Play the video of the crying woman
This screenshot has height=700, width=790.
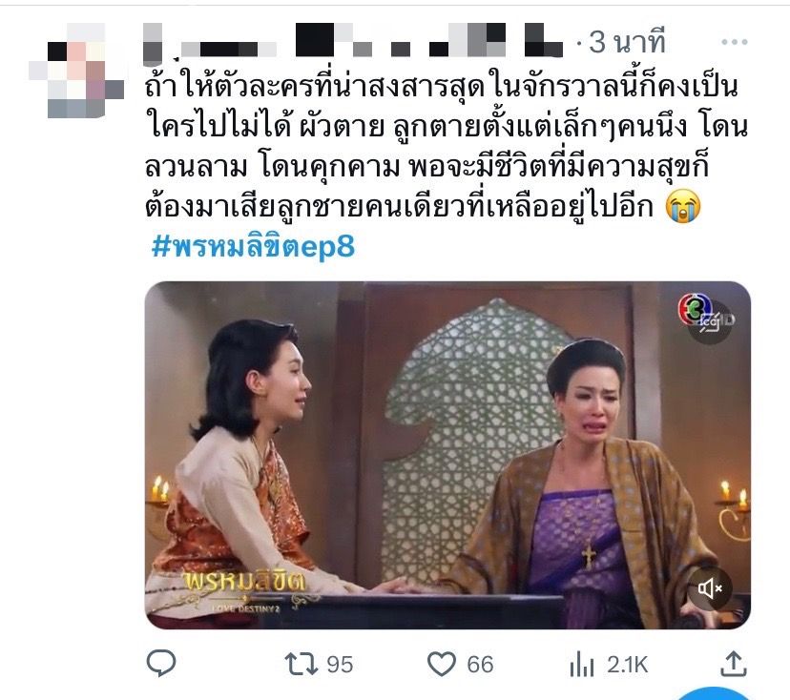(447, 455)
